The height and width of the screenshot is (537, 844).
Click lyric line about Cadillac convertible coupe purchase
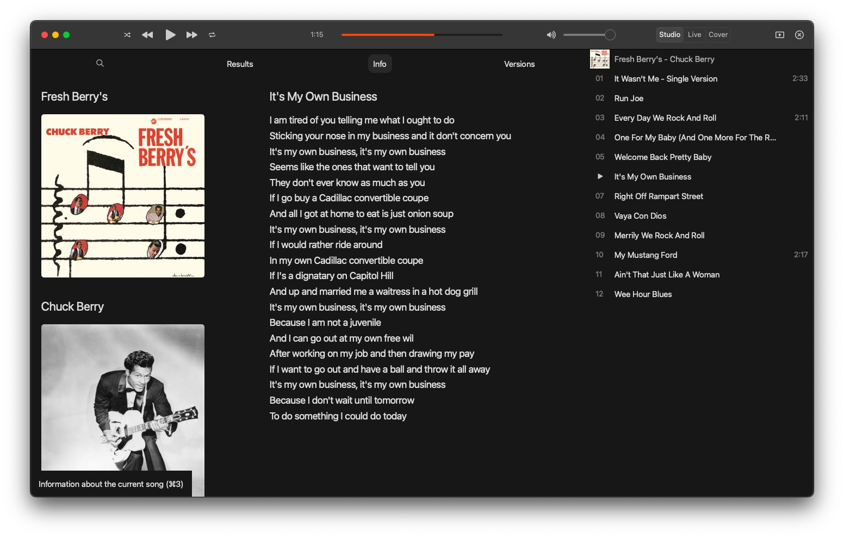click(349, 198)
